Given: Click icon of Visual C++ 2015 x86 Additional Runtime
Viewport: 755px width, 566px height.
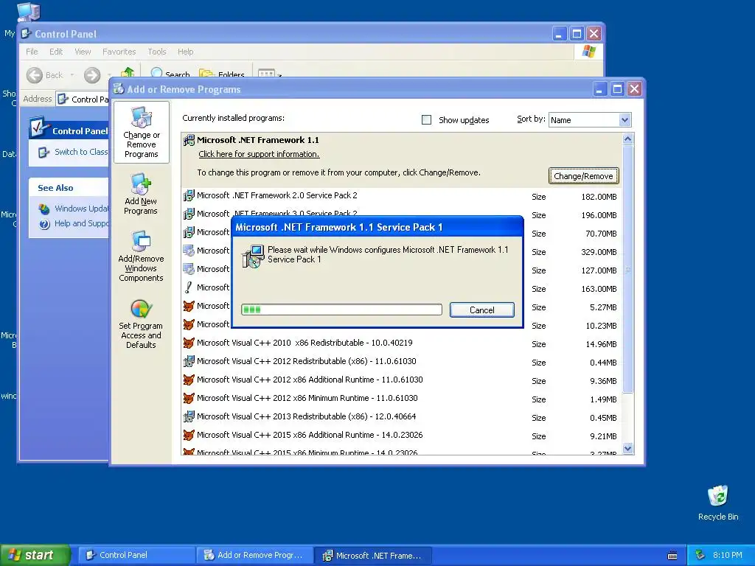Looking at the screenshot, I should pyautogui.click(x=189, y=435).
